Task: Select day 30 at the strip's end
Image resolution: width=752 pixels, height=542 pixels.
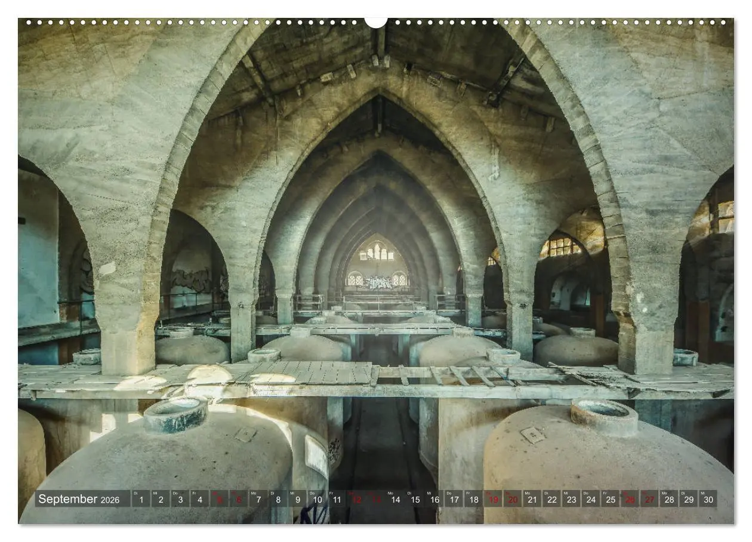Action: click(708, 499)
